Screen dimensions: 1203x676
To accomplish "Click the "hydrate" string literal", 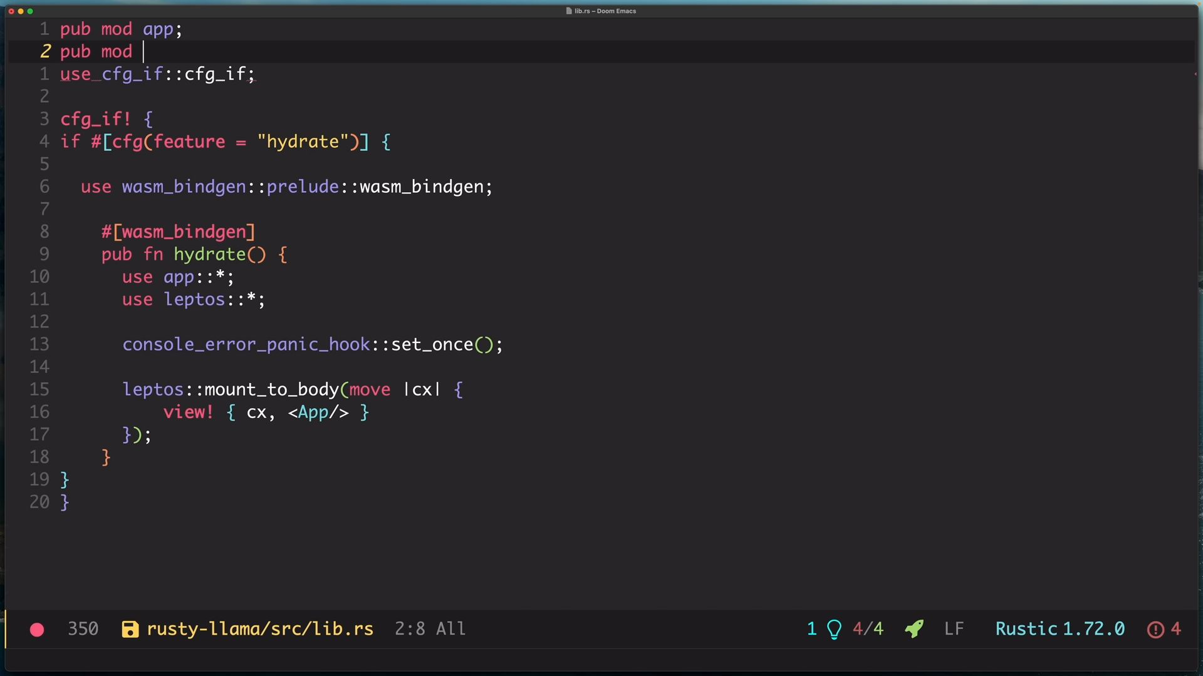I will click(303, 142).
